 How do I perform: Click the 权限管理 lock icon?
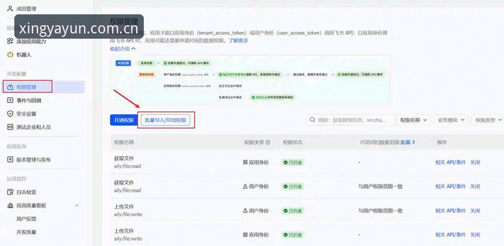pos(11,87)
